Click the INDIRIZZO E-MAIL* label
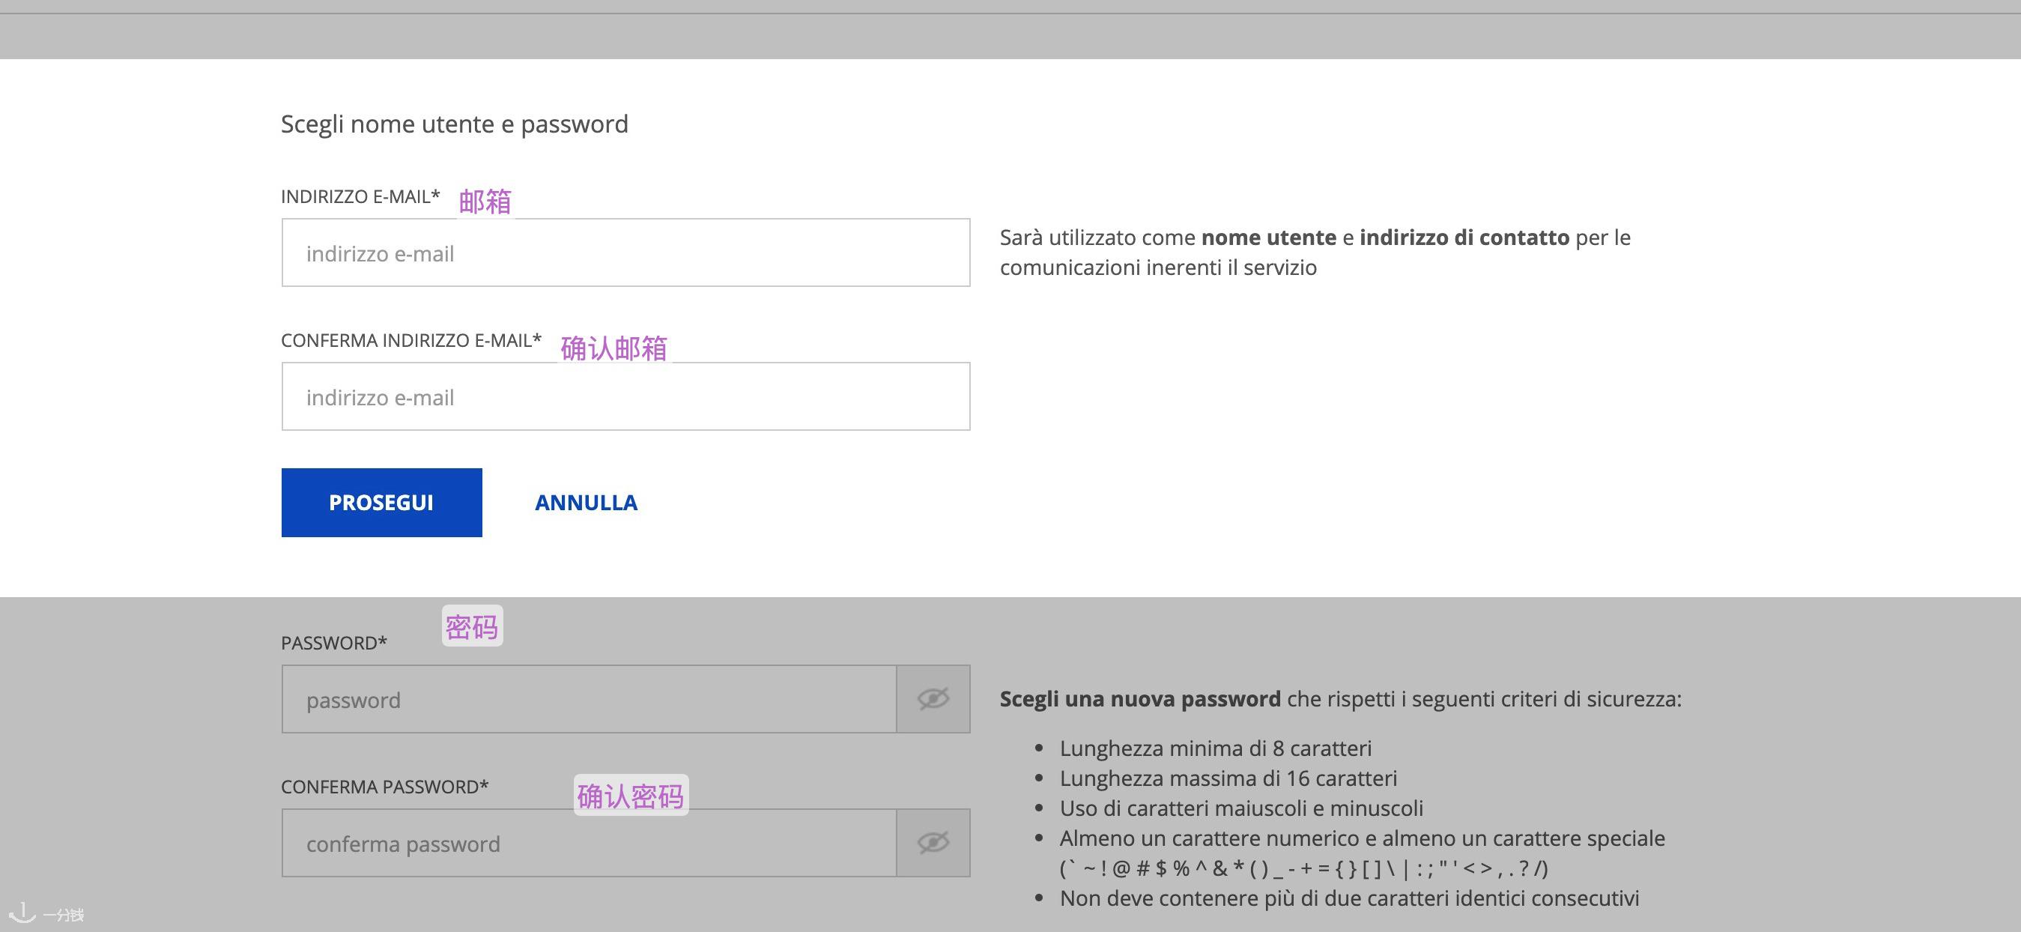This screenshot has width=2021, height=932. [360, 196]
